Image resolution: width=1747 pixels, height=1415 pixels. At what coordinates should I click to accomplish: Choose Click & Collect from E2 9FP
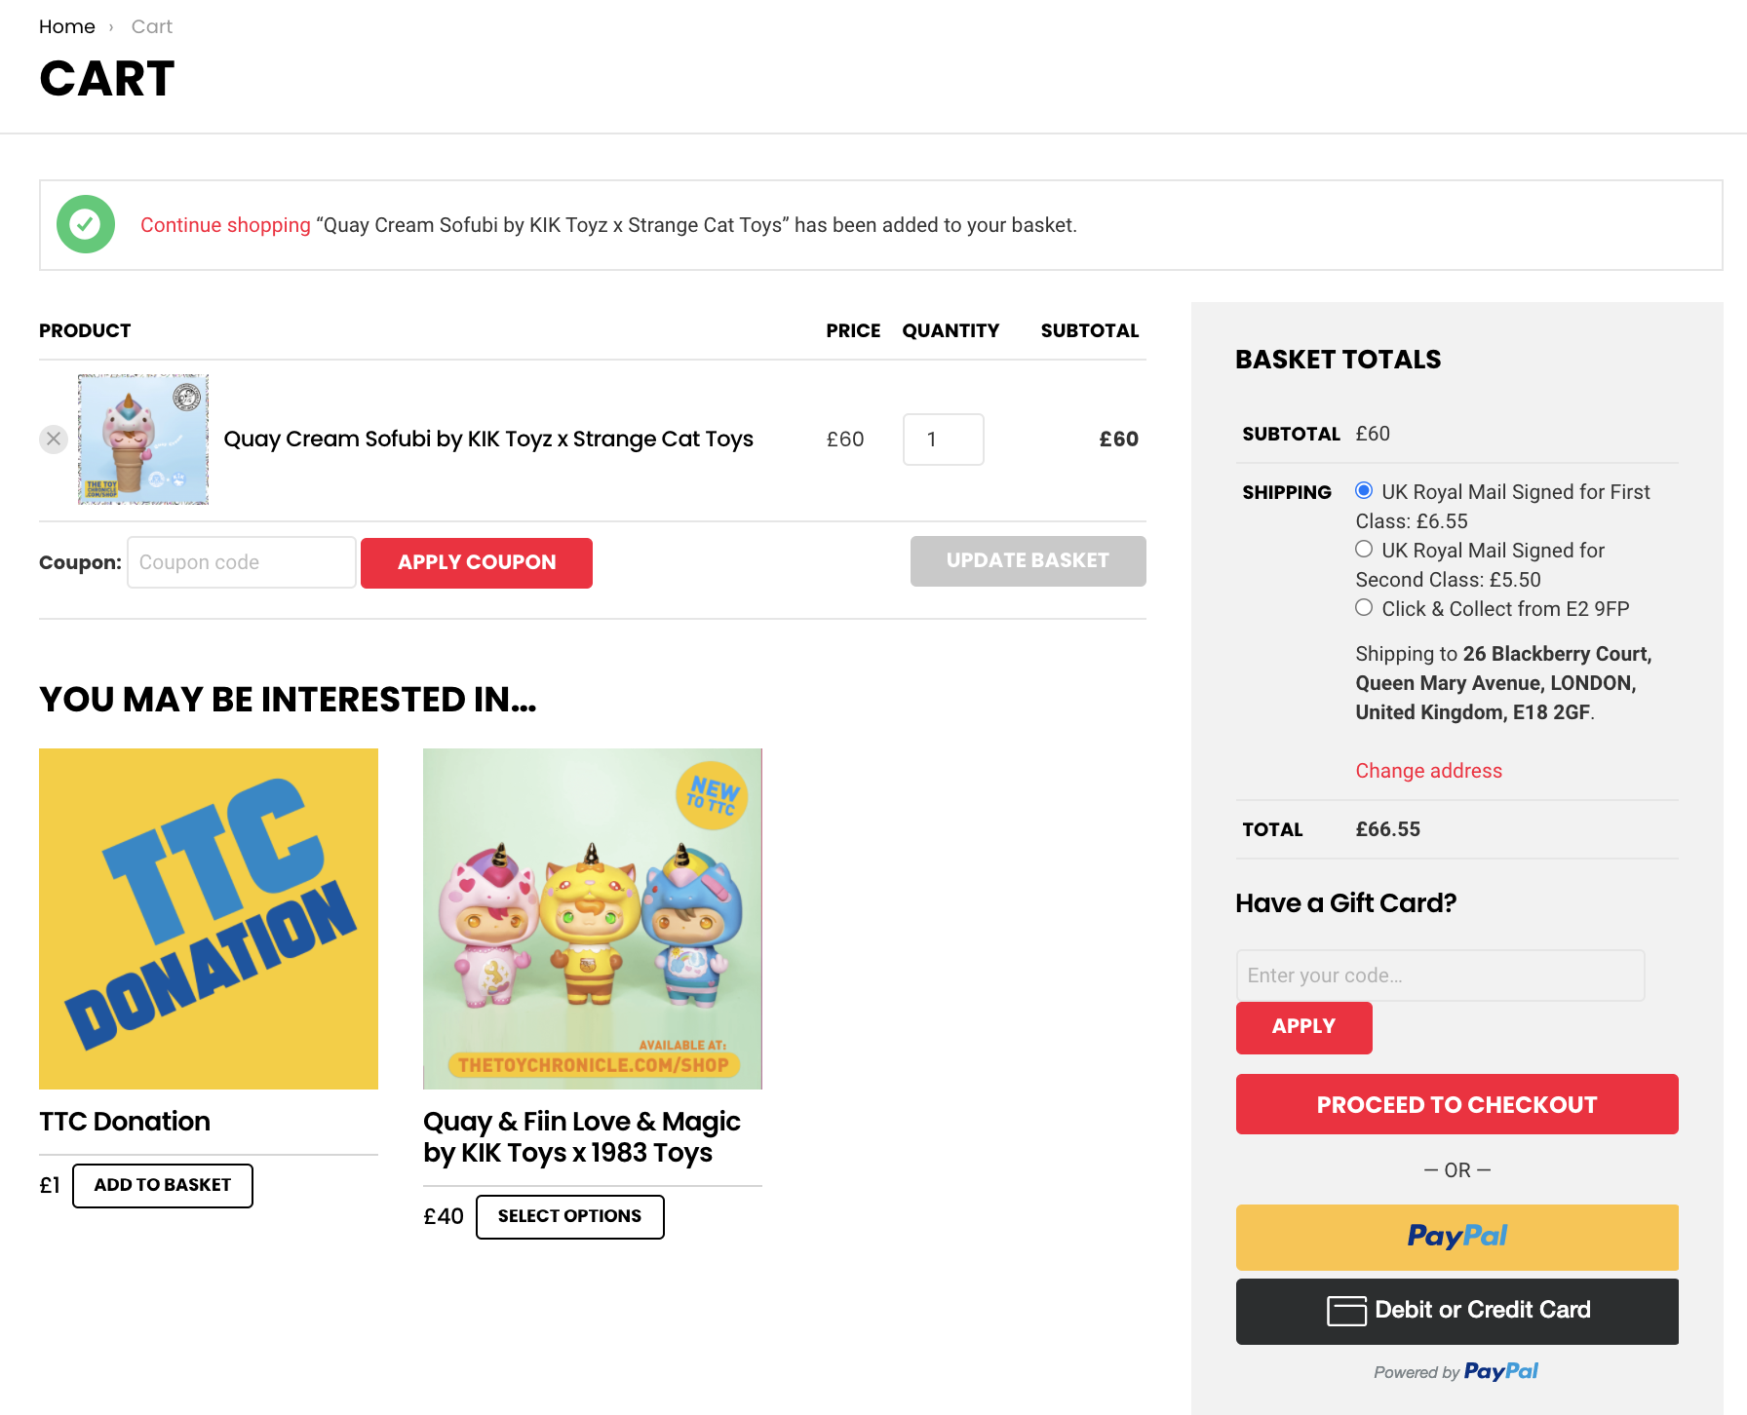[1364, 607]
